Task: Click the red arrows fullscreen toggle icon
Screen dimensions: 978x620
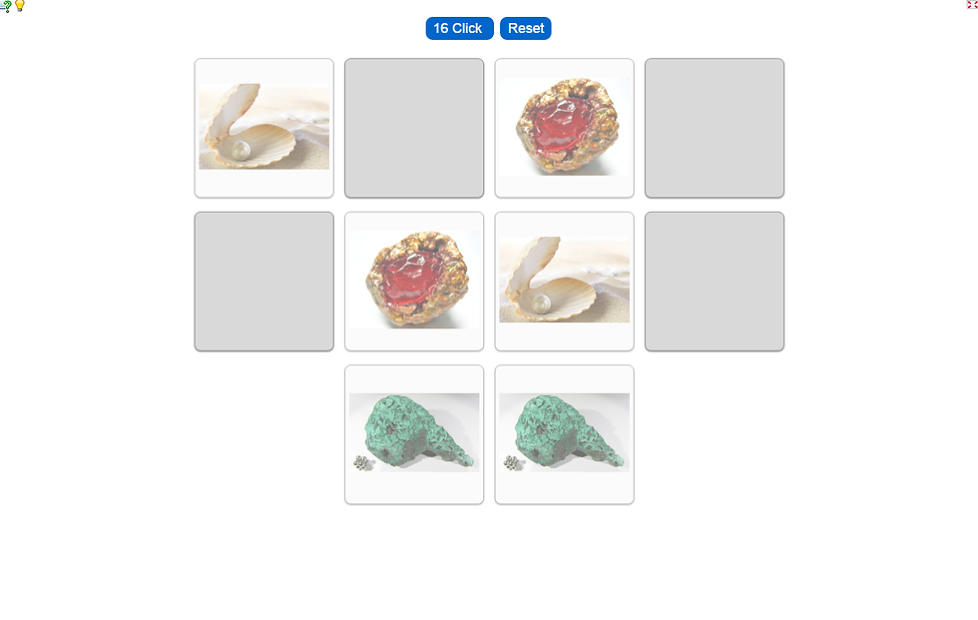Action: pos(972,4)
